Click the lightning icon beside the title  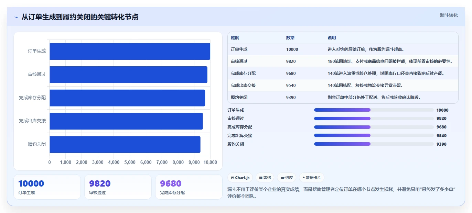tap(16, 17)
